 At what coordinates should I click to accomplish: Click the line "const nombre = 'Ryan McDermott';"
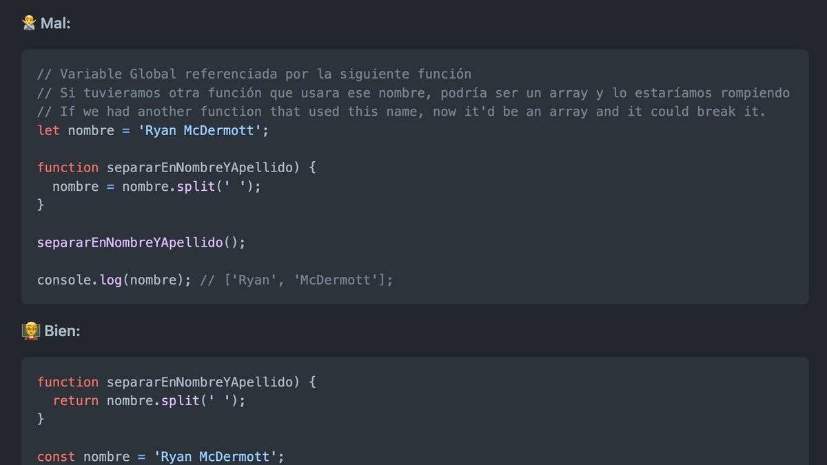161,456
